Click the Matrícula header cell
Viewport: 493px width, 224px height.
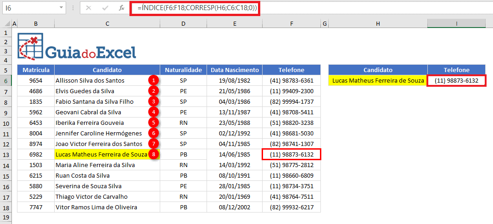[36, 70]
